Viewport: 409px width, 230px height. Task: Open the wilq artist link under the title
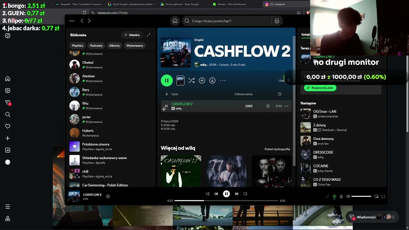[x=203, y=65]
